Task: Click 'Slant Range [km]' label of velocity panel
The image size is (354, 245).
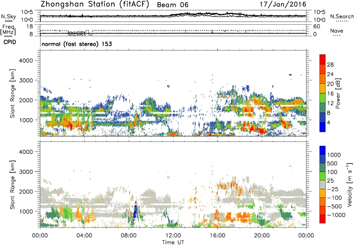Action: (x=12, y=185)
